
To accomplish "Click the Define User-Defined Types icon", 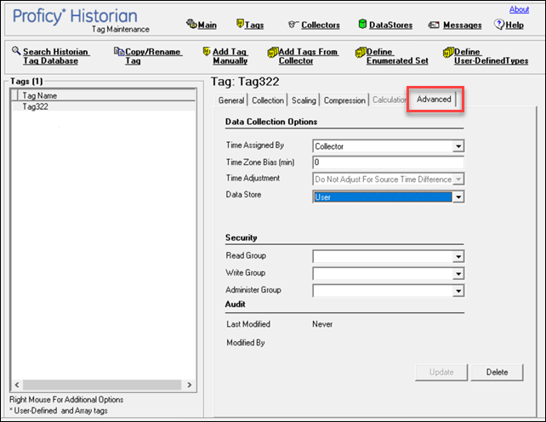I will (x=448, y=52).
